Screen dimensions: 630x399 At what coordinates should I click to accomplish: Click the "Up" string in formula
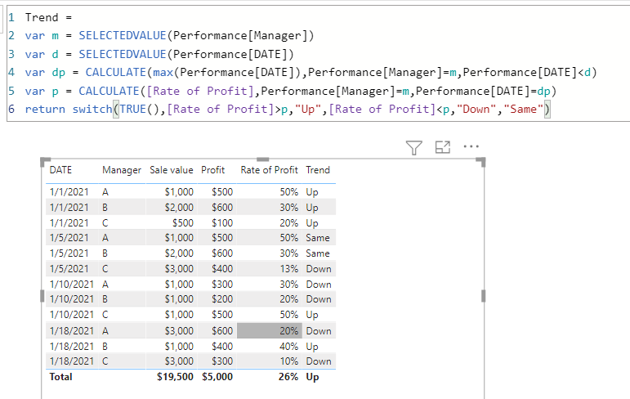(308, 109)
